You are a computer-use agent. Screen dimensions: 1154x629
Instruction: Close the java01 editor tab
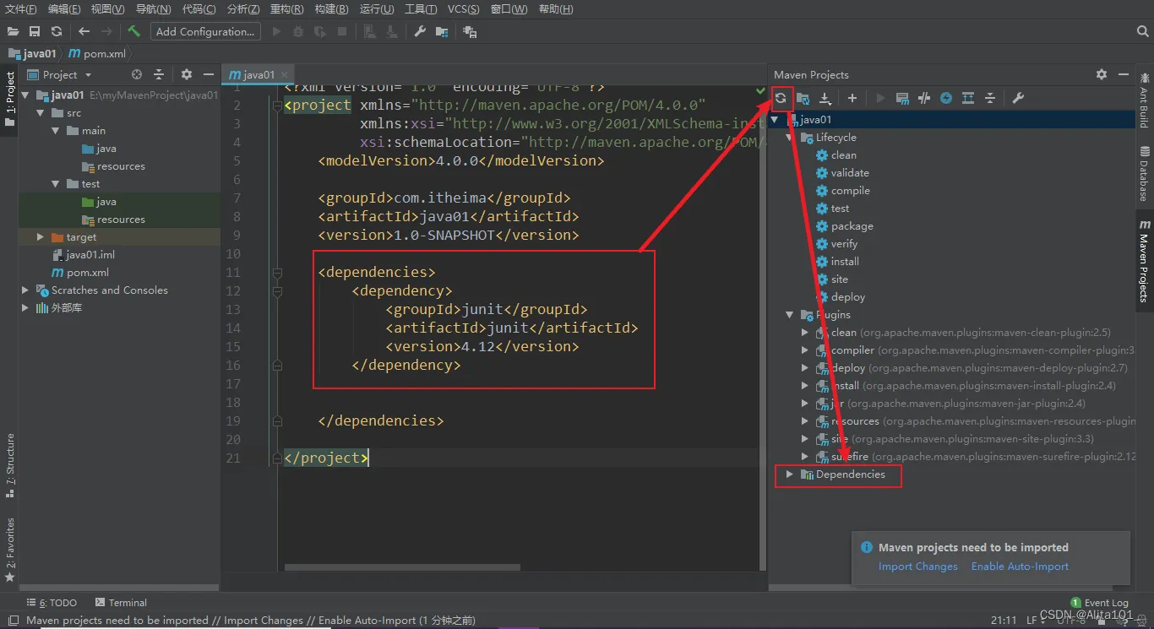[x=285, y=74]
